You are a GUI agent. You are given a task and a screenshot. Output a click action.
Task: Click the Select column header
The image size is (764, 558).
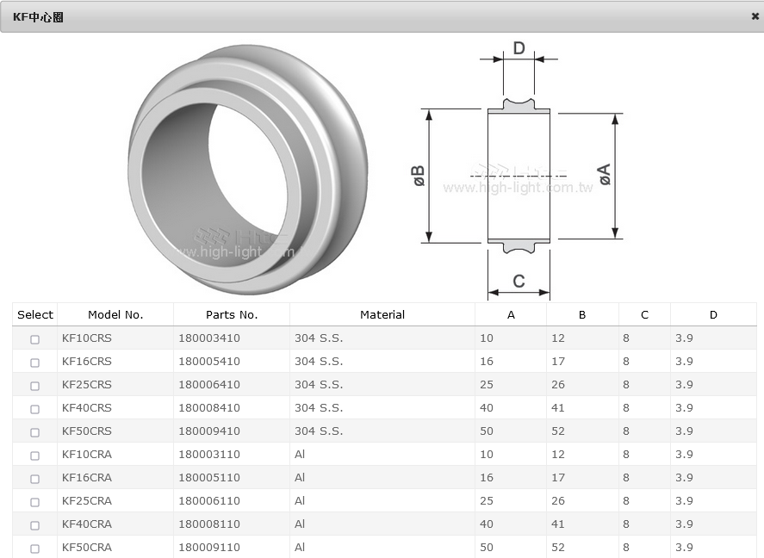tap(35, 315)
